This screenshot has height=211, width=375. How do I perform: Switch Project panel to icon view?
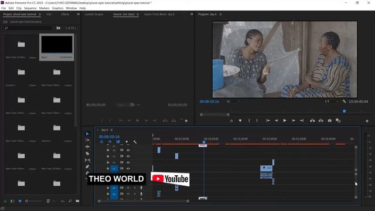[20, 201]
